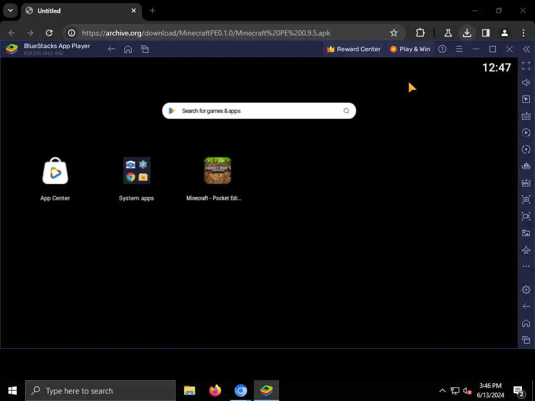
Task: View site information icon in address bar
Action: (71, 33)
